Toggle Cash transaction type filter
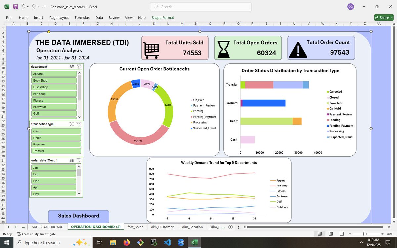The image size is (397, 248). point(56,131)
